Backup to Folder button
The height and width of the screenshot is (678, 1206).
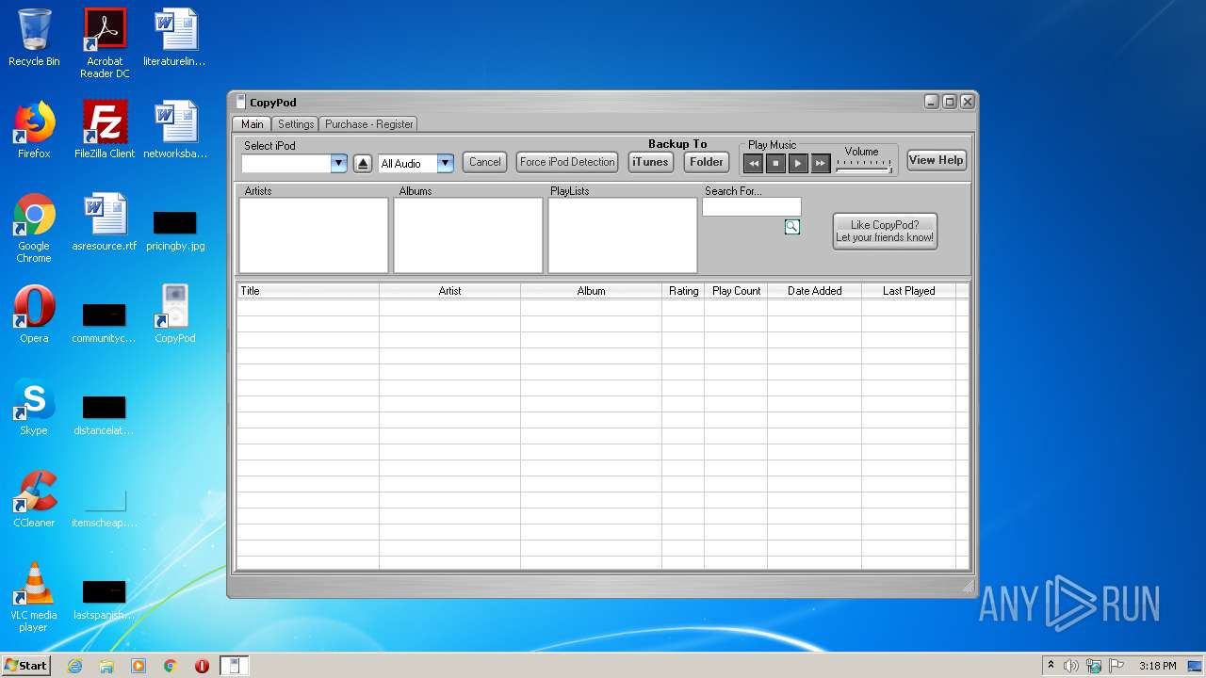point(707,162)
